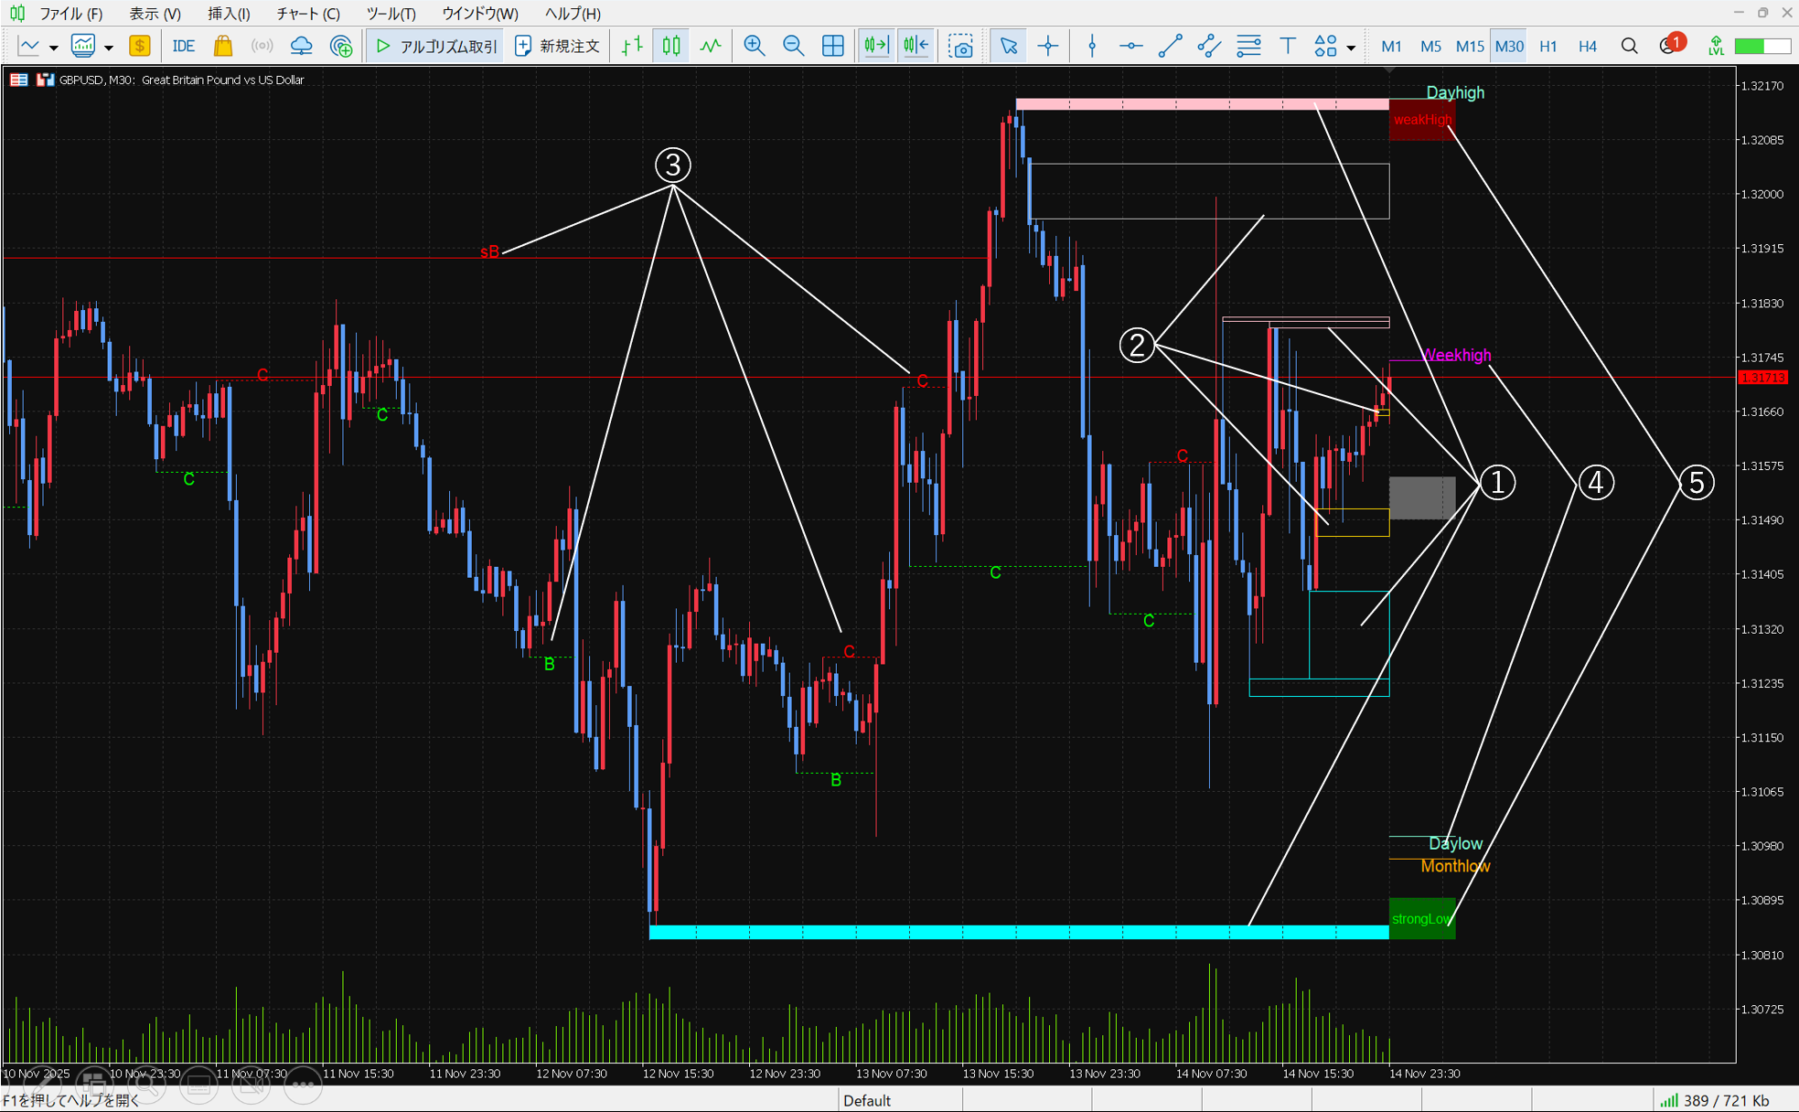Take a chart screenshot with camera icon
The image size is (1799, 1112).
pos(960,46)
